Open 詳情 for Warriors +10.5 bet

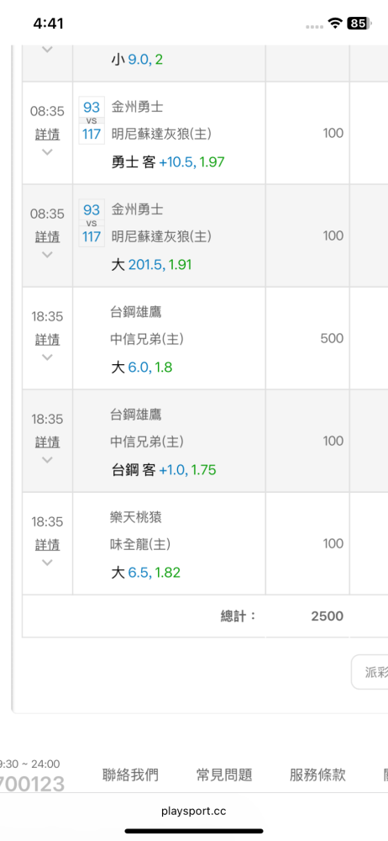[x=47, y=134]
